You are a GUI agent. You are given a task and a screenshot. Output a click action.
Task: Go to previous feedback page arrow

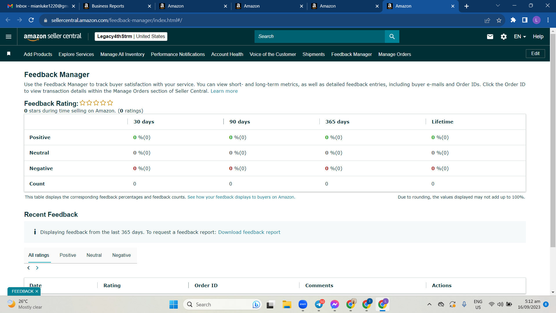tap(28, 268)
